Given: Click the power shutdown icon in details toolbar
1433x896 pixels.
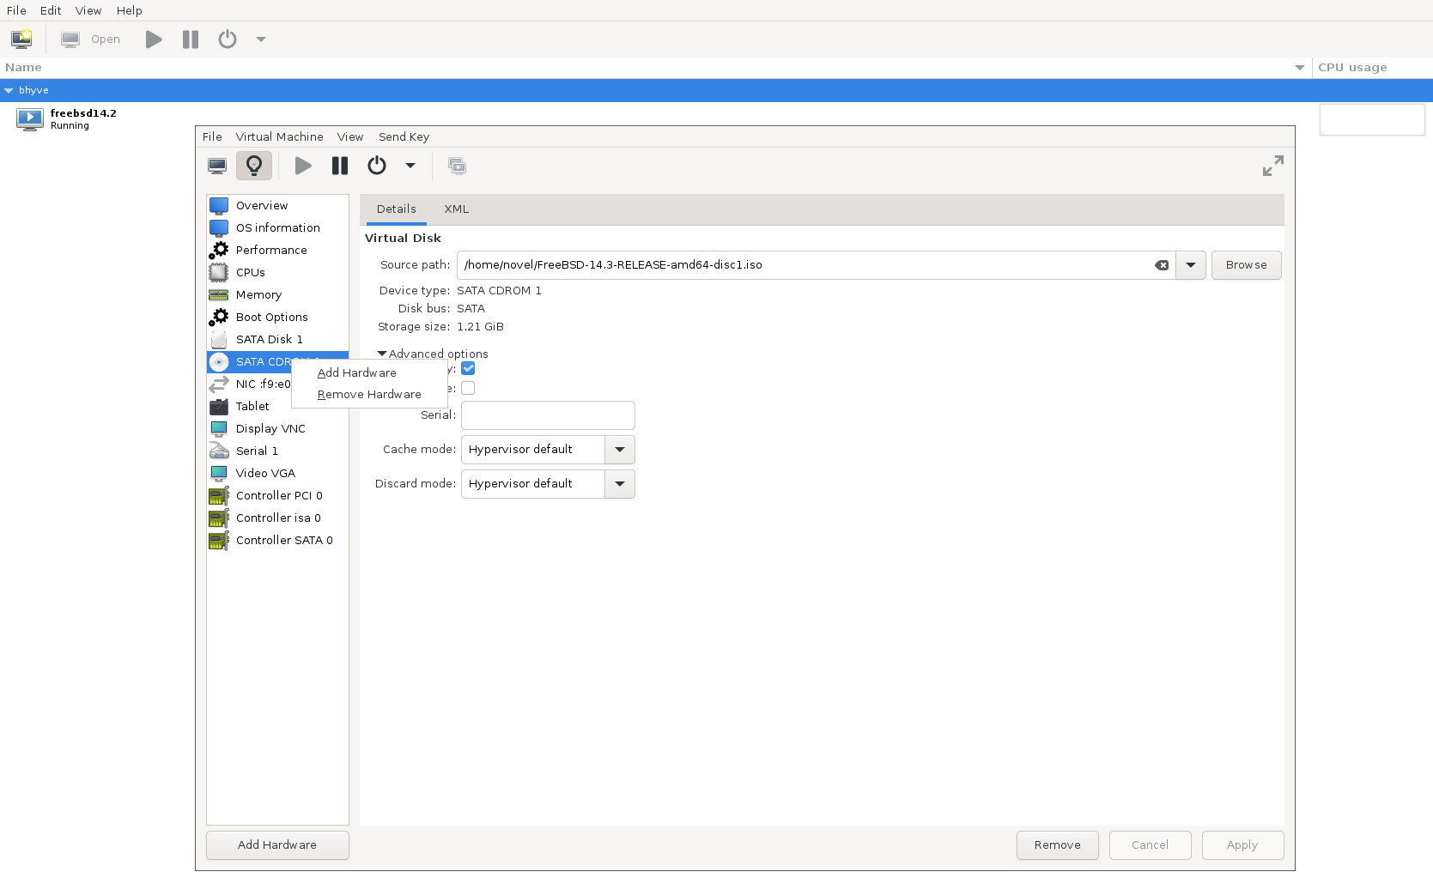Looking at the screenshot, I should (x=377, y=166).
